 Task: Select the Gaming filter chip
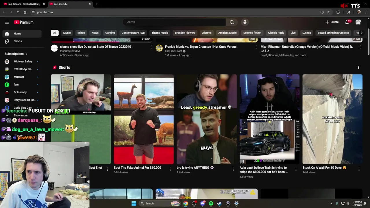[110, 33]
